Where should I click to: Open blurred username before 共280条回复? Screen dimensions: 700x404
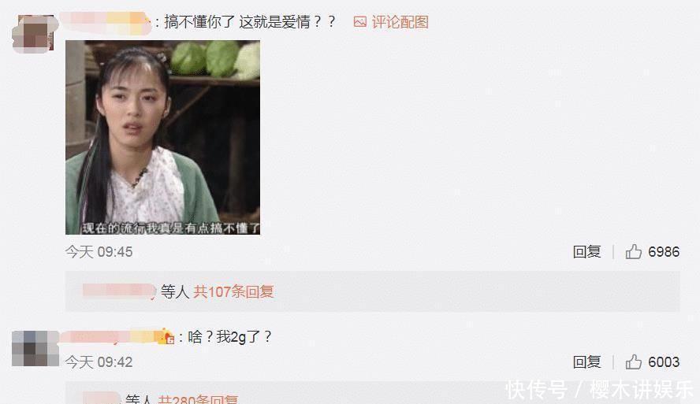102,398
